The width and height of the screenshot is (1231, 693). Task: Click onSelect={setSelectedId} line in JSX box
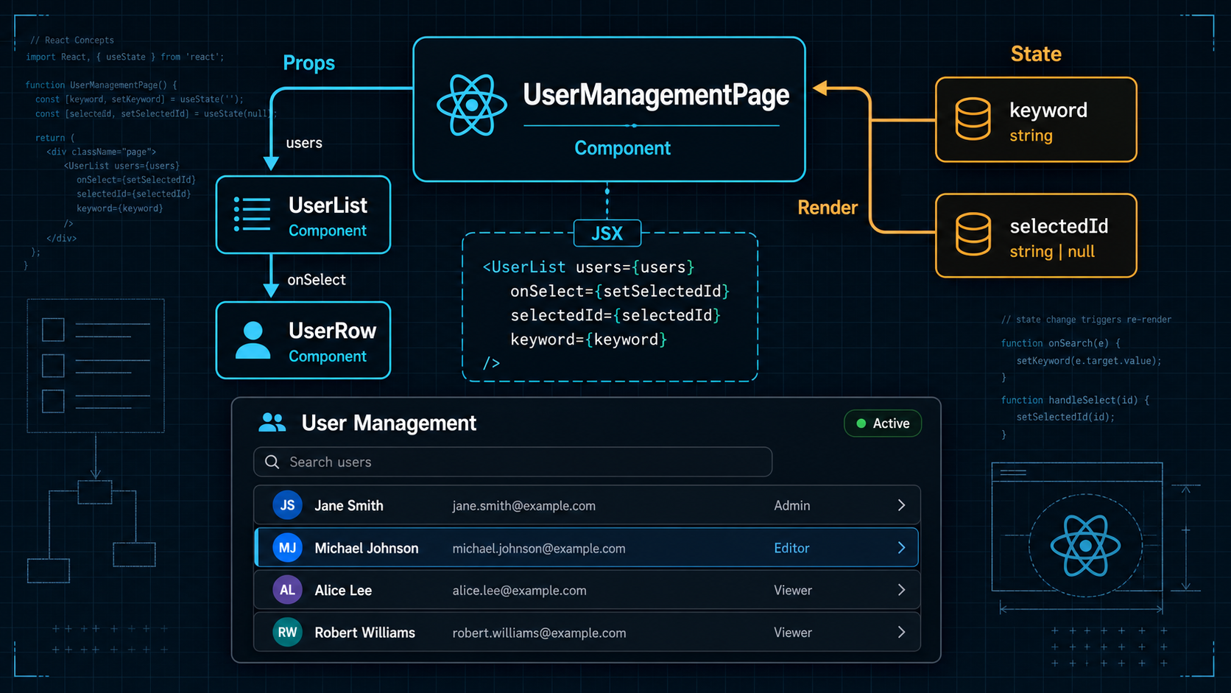620,292
